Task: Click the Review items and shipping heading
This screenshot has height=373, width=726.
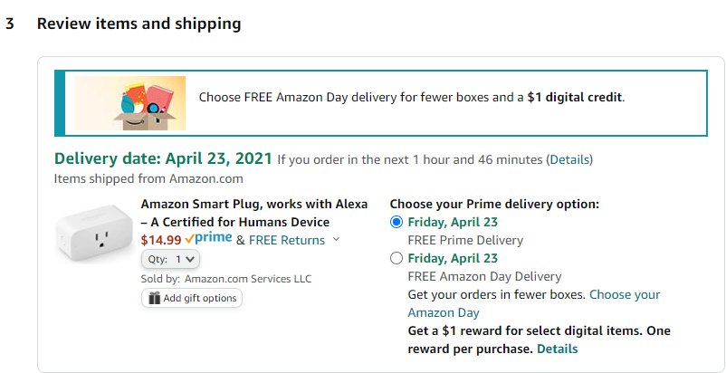Action: point(139,24)
